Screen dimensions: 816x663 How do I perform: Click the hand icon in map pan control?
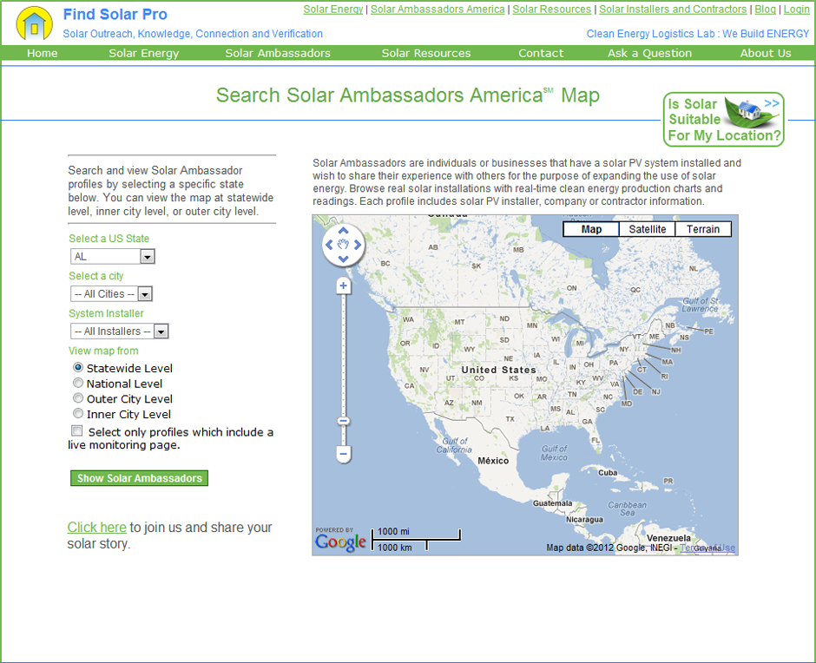[x=343, y=244]
